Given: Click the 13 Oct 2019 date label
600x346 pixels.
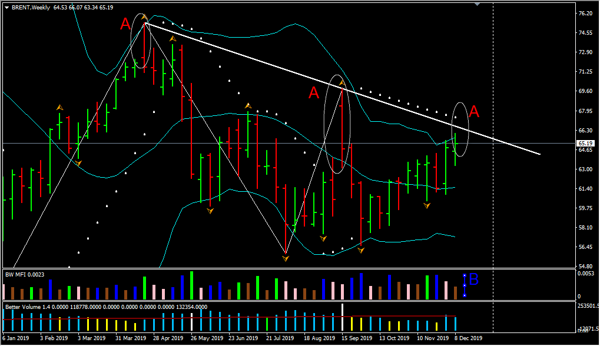Looking at the screenshot, I should point(395,338).
